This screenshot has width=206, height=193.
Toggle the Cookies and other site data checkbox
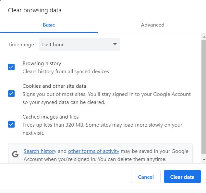point(11,94)
